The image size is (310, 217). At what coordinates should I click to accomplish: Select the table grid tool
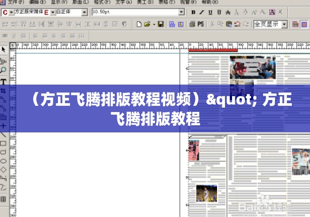pyautogui.click(x=4, y=199)
